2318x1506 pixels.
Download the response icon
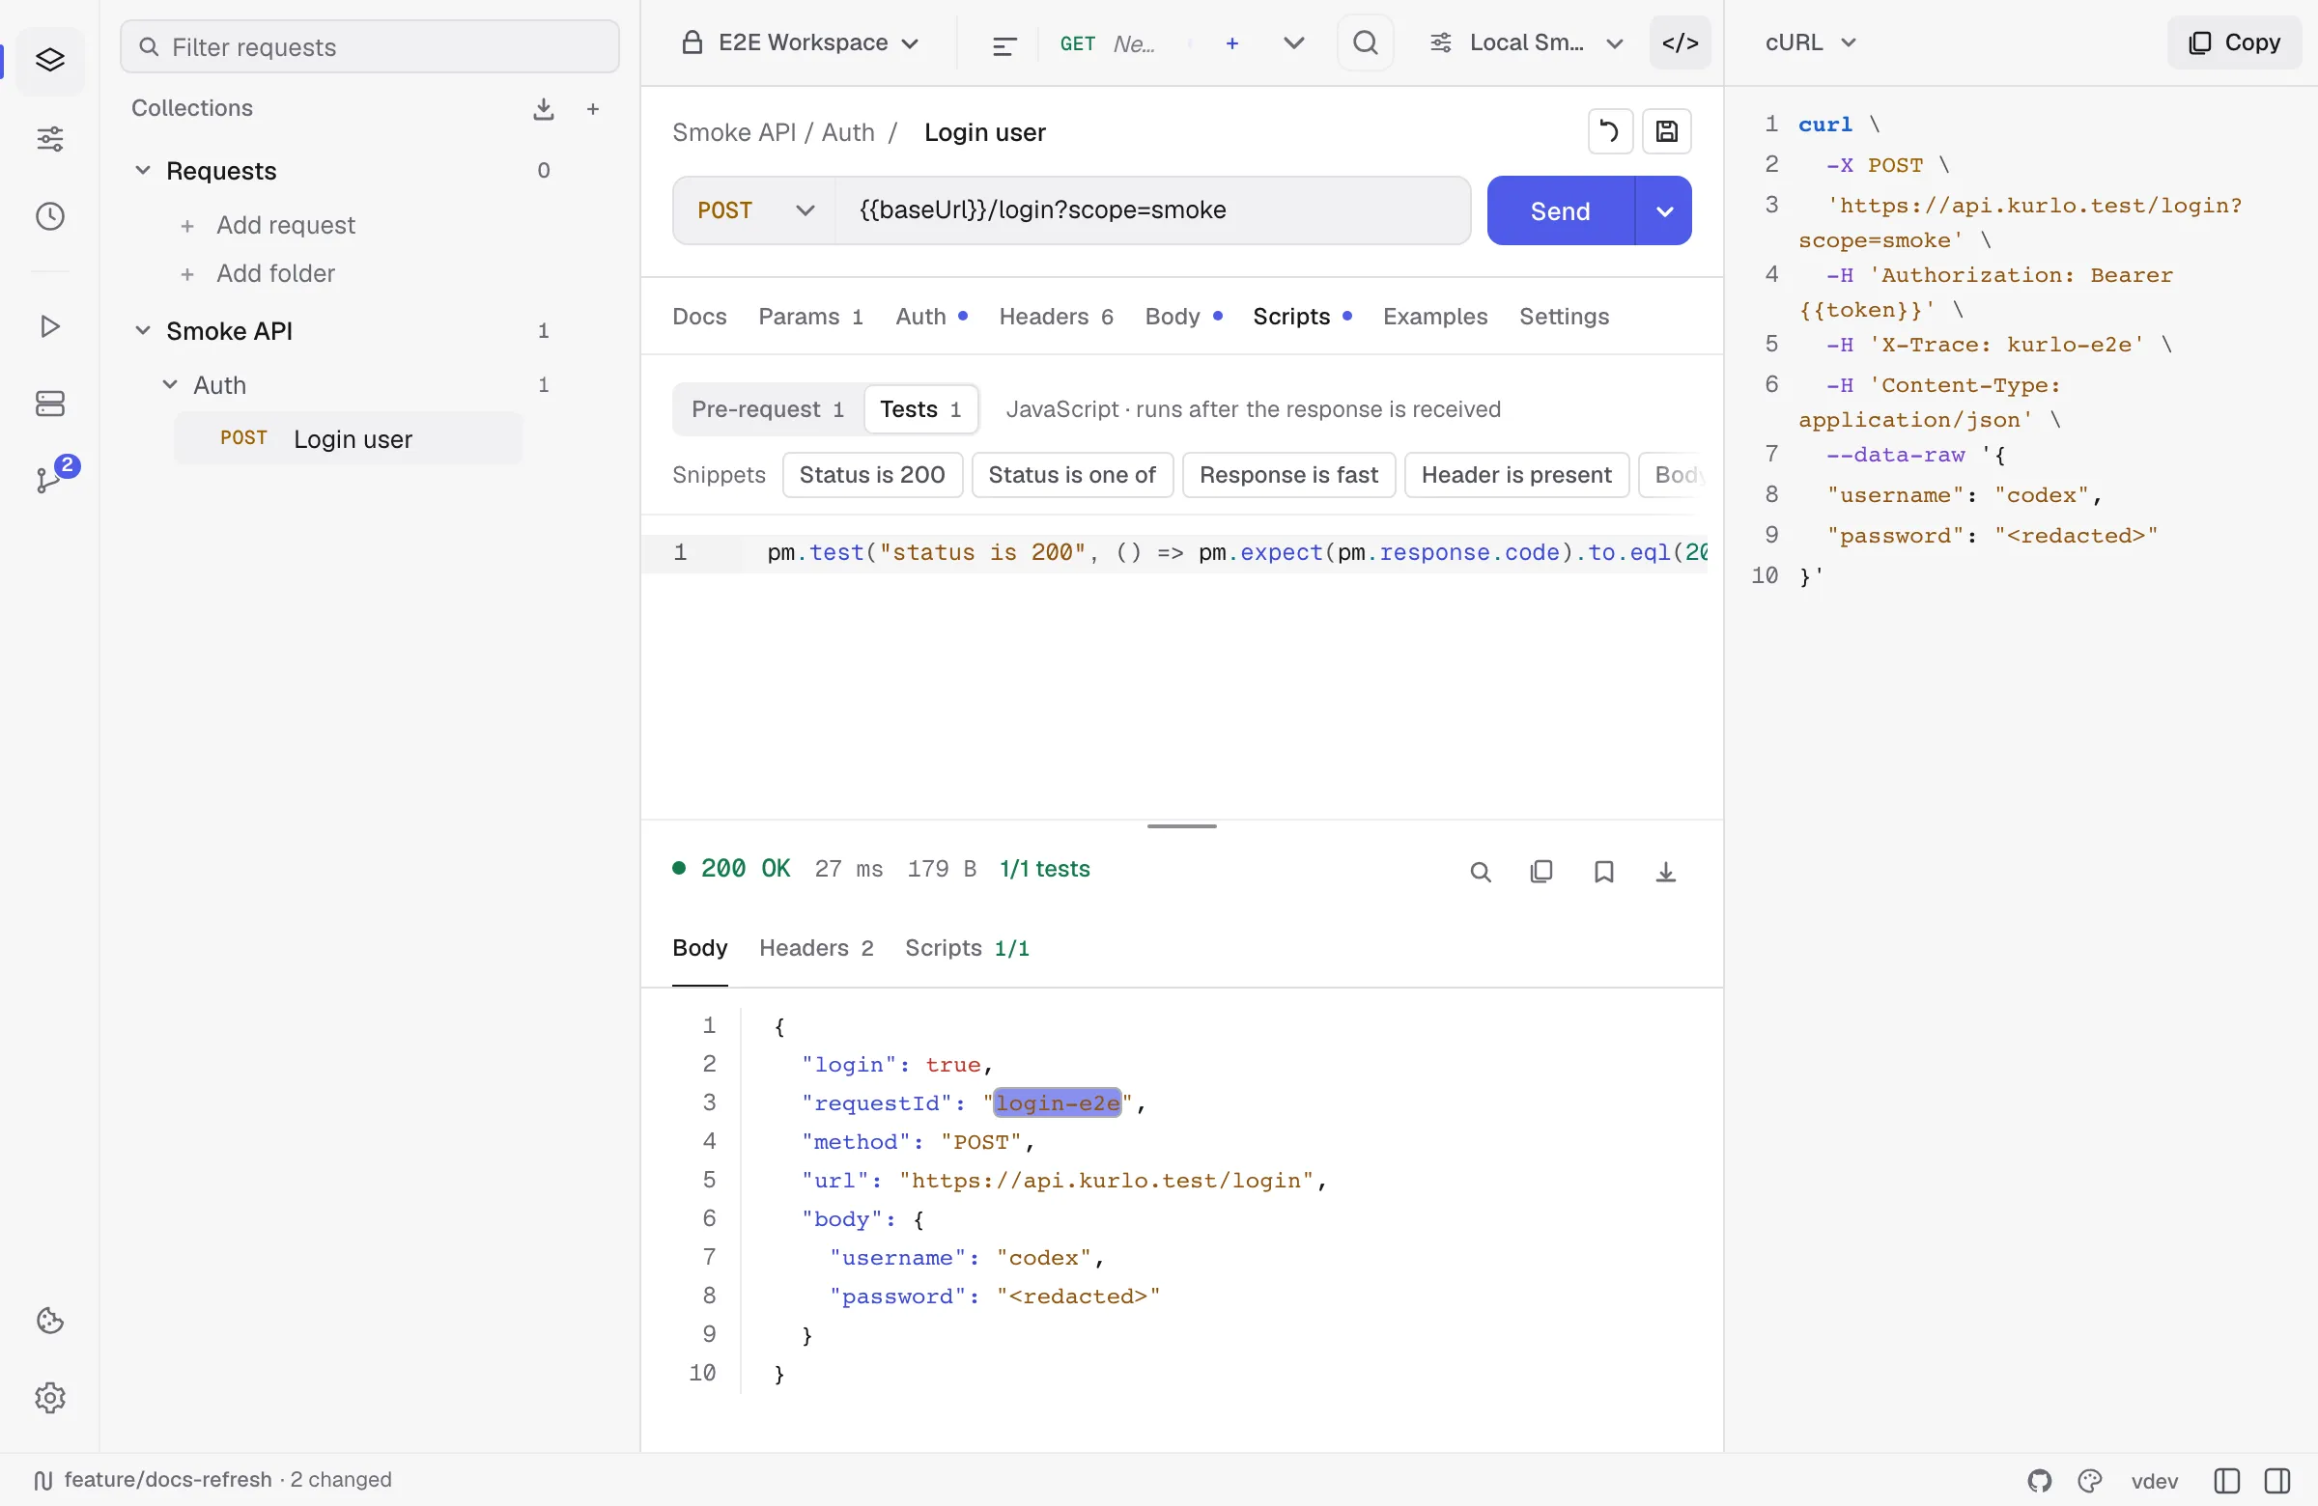coord(1666,873)
